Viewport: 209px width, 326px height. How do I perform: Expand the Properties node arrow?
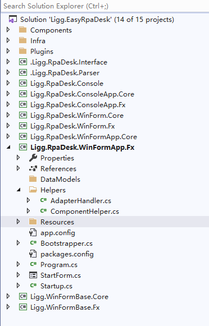[19, 158]
